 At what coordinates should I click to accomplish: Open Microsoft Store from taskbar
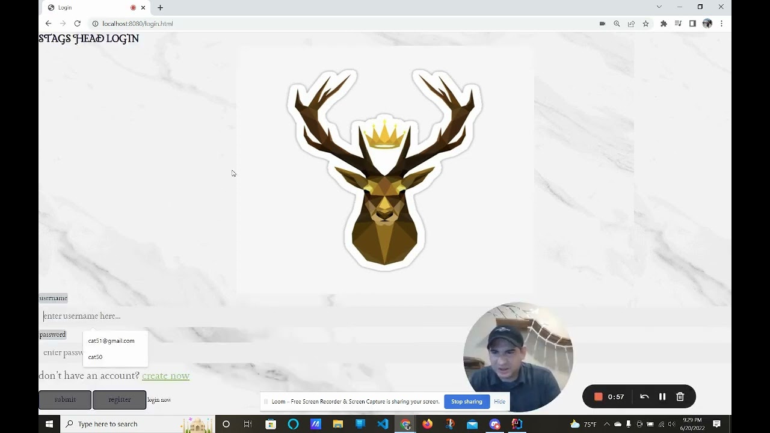(271, 424)
